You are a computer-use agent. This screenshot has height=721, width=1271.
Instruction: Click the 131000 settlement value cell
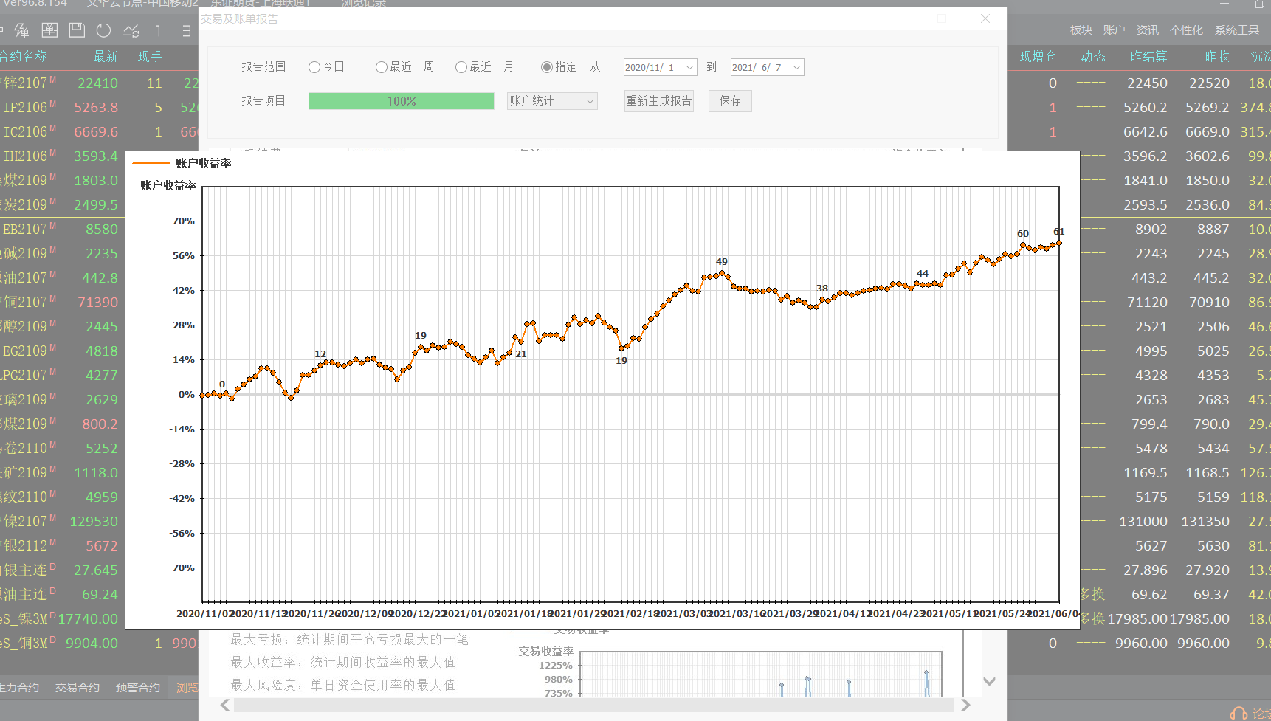1143,522
